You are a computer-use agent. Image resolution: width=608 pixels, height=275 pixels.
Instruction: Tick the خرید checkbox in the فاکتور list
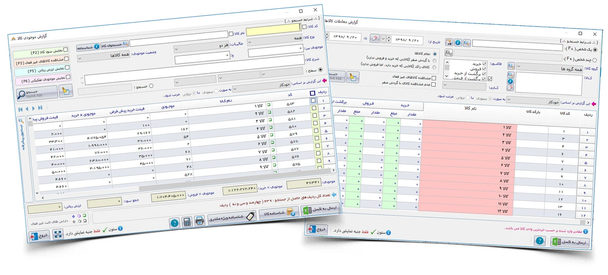pyautogui.click(x=484, y=64)
